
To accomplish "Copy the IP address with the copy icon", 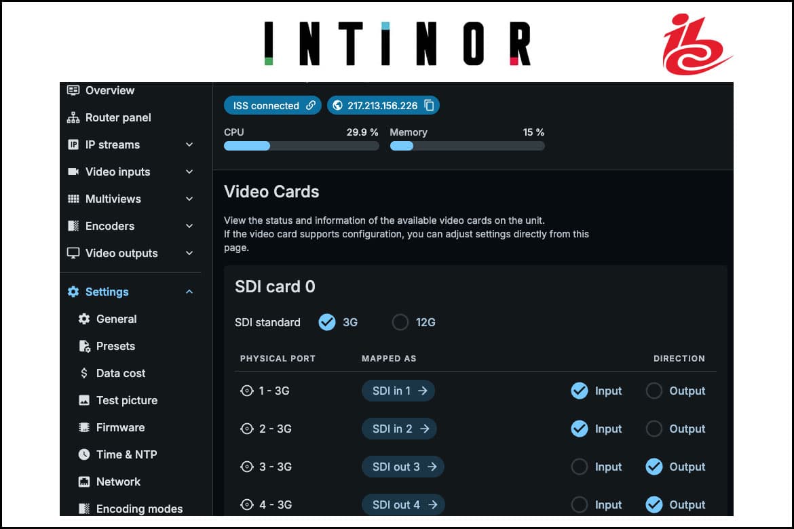I will pyautogui.click(x=429, y=105).
